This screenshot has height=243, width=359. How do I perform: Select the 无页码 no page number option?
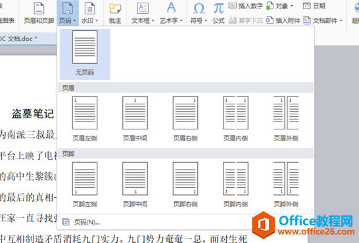[x=85, y=54]
